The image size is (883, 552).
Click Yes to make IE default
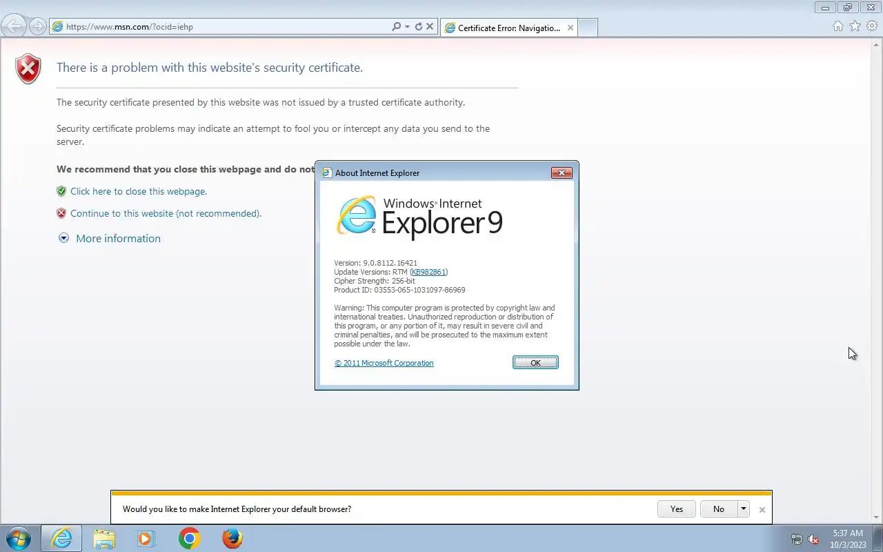tap(677, 509)
